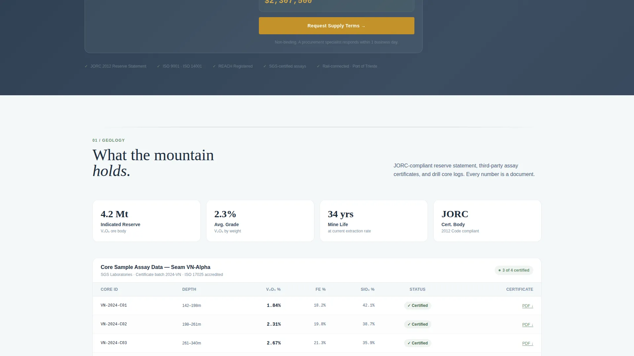
Task: Click the 2.31% V₂O₅ value
Action: pyautogui.click(x=274, y=324)
